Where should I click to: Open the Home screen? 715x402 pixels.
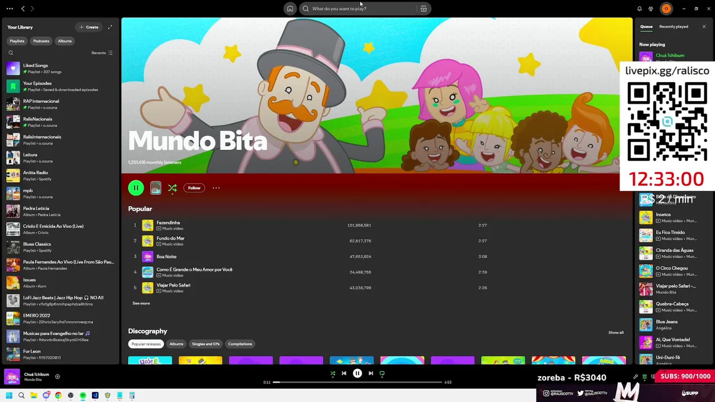[x=290, y=8]
